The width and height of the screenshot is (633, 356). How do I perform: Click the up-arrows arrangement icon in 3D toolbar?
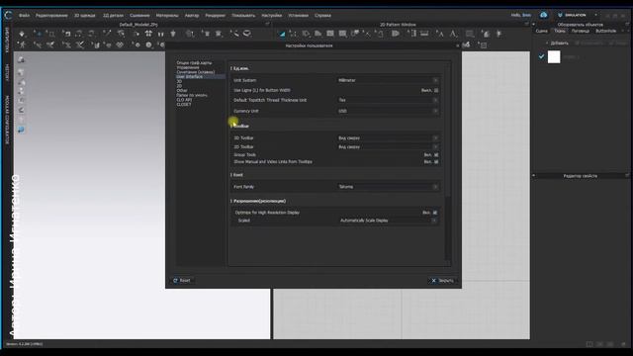coord(148,34)
